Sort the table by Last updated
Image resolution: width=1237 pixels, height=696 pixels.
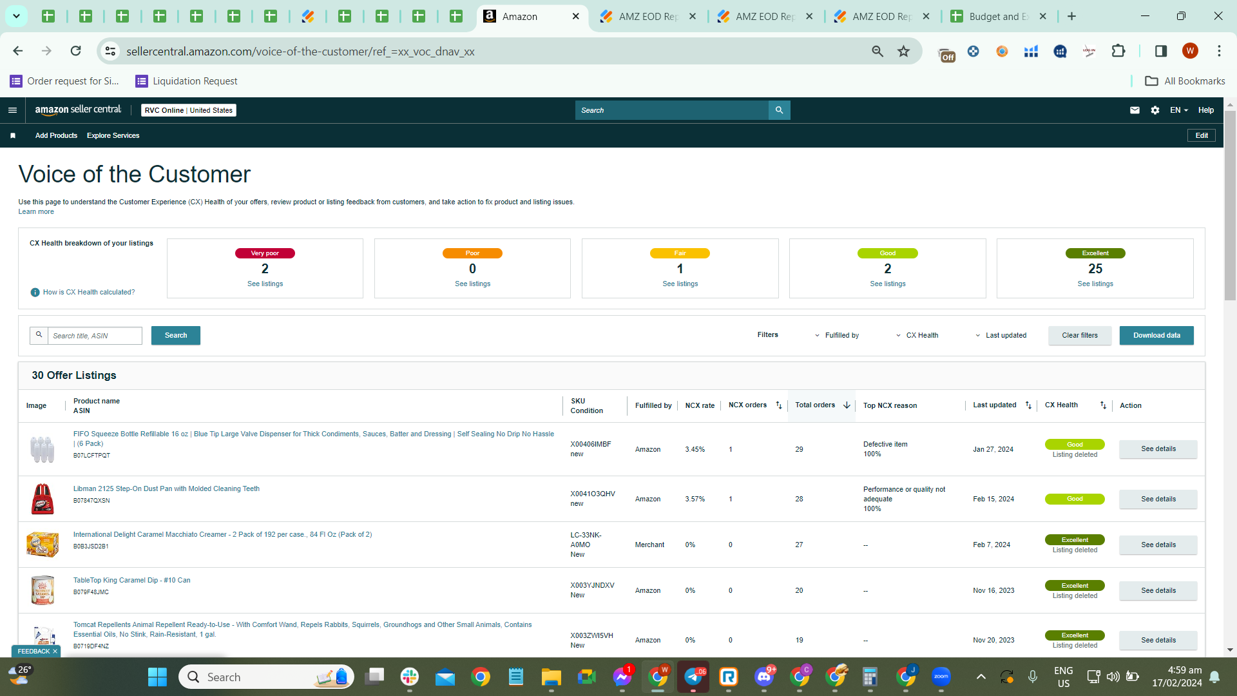(1028, 405)
